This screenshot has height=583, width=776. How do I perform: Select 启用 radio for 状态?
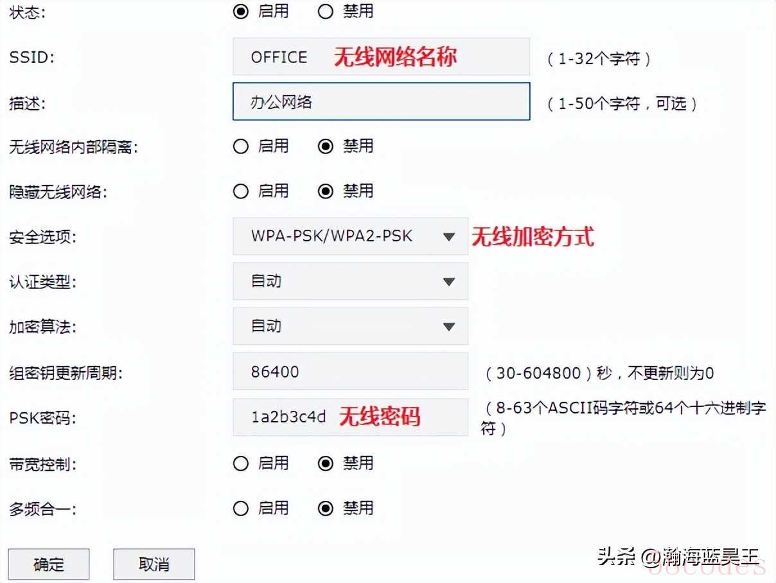click(x=241, y=12)
